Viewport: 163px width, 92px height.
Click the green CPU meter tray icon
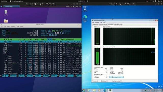pos(146,90)
